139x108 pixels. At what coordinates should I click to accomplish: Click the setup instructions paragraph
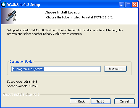pos(65,32)
